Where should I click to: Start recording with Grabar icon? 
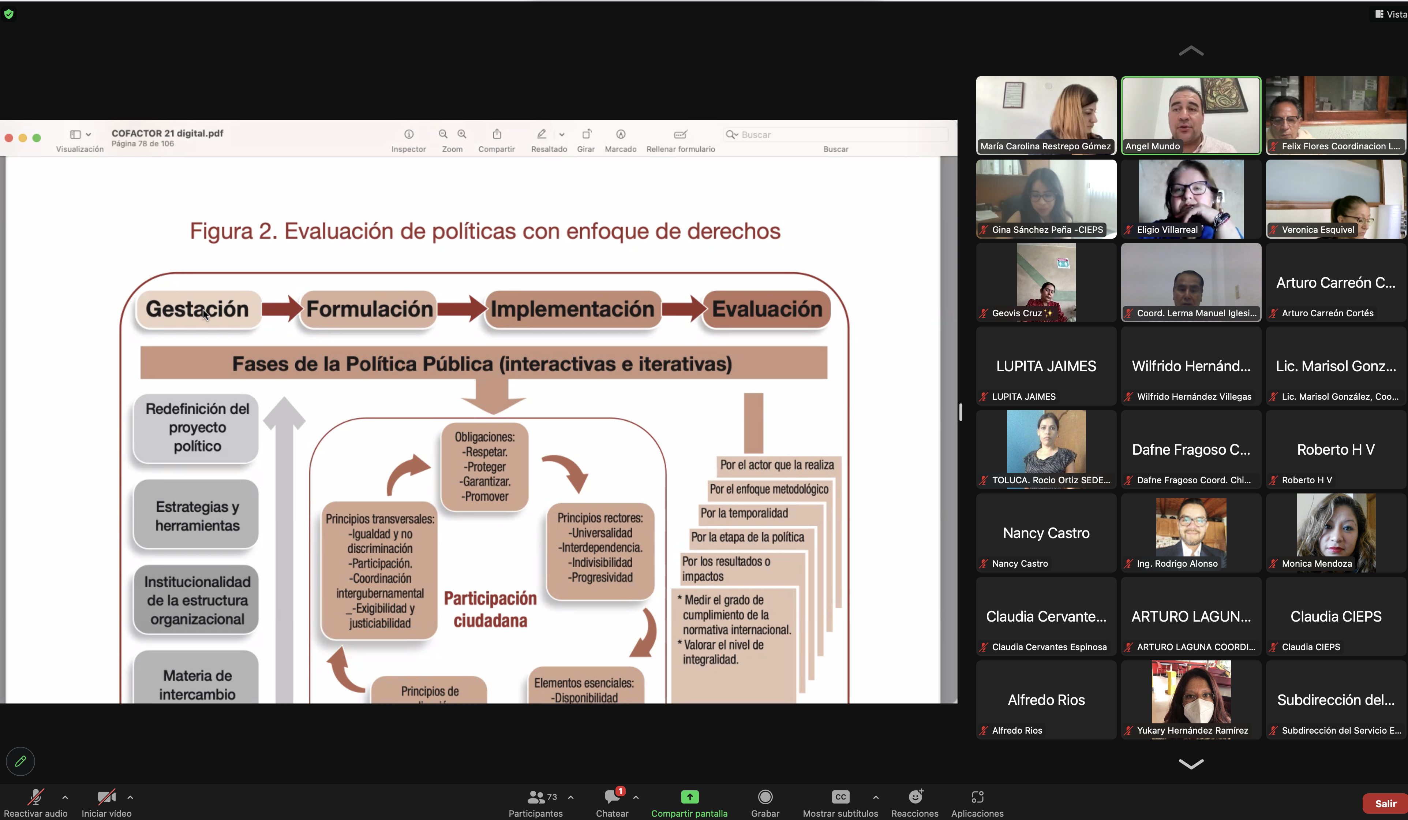click(x=765, y=797)
